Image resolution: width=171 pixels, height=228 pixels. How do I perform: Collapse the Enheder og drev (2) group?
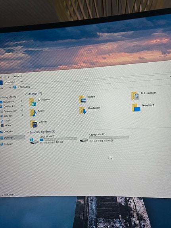(28, 132)
